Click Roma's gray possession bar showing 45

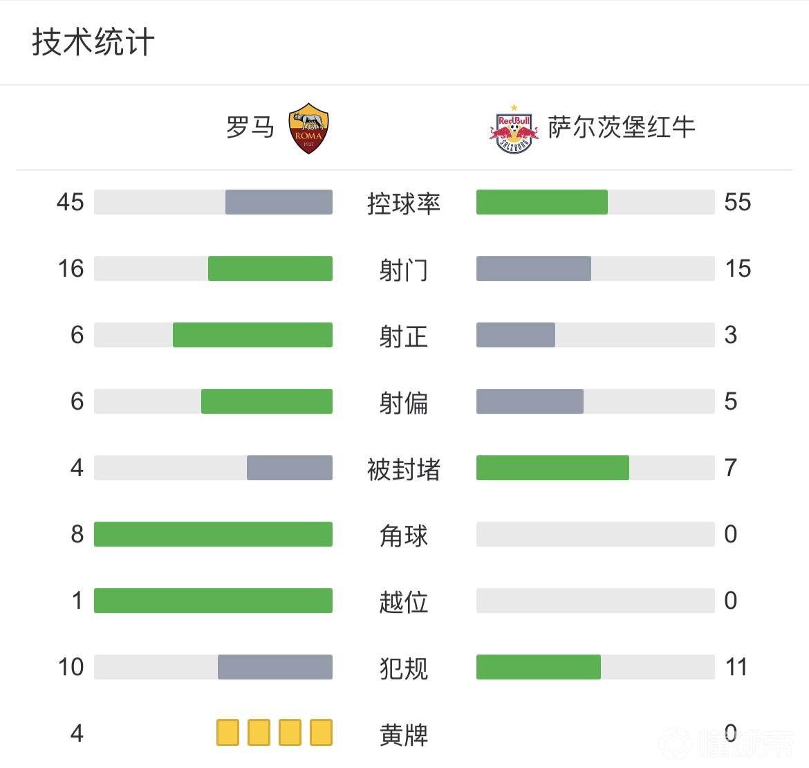[x=279, y=202]
